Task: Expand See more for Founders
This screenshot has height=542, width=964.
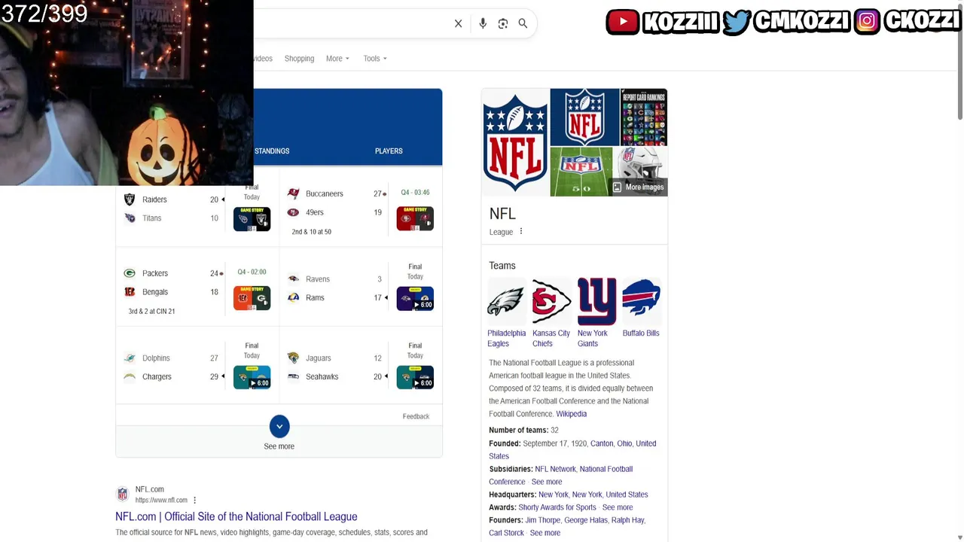Action: [545, 533]
